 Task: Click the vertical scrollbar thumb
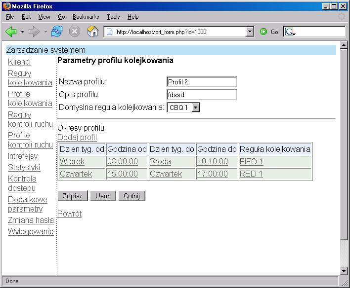344,144
